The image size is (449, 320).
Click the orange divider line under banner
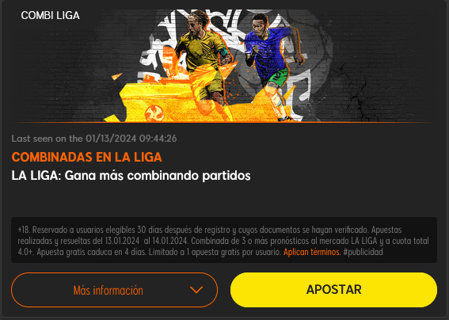click(224, 122)
